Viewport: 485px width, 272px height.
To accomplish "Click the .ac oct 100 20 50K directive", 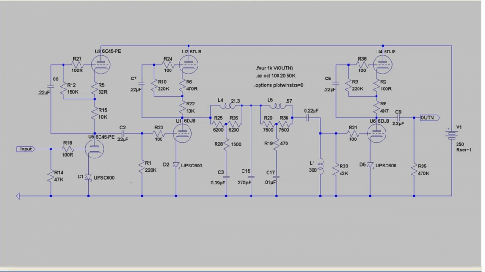I will pos(275,76).
